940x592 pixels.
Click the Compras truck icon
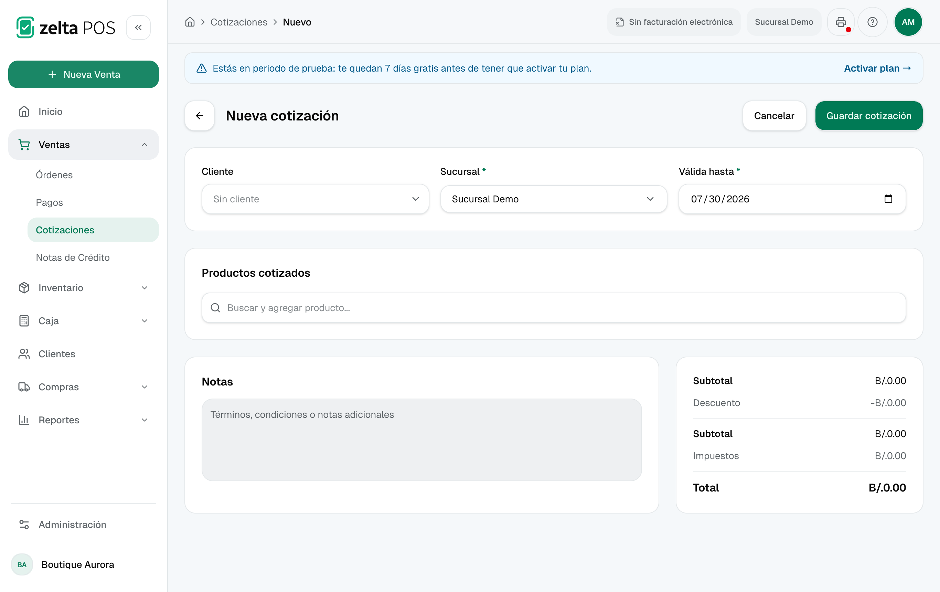coord(24,387)
